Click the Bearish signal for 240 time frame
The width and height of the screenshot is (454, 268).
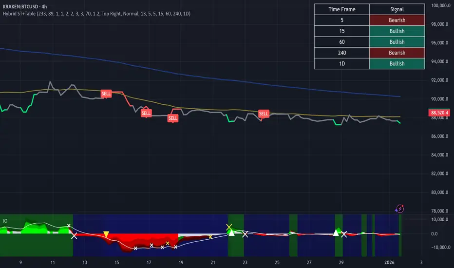point(397,53)
